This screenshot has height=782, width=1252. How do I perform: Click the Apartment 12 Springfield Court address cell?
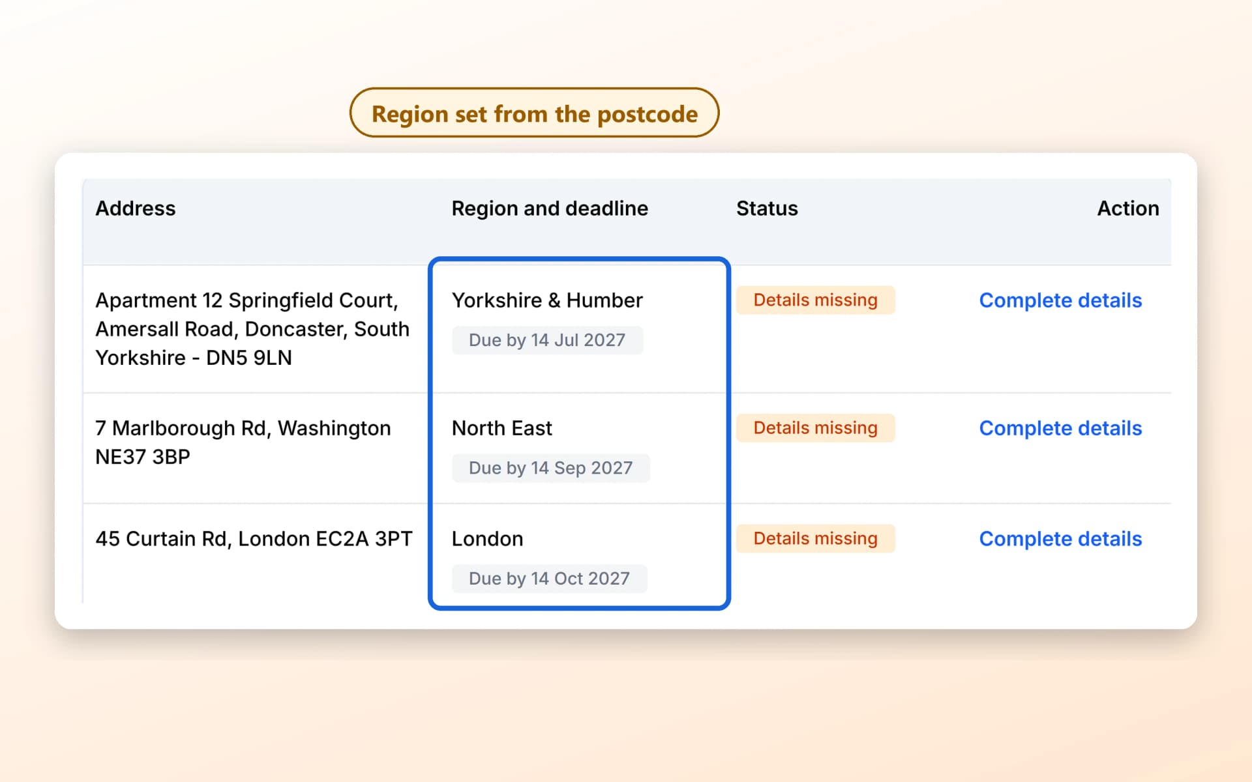[252, 329]
